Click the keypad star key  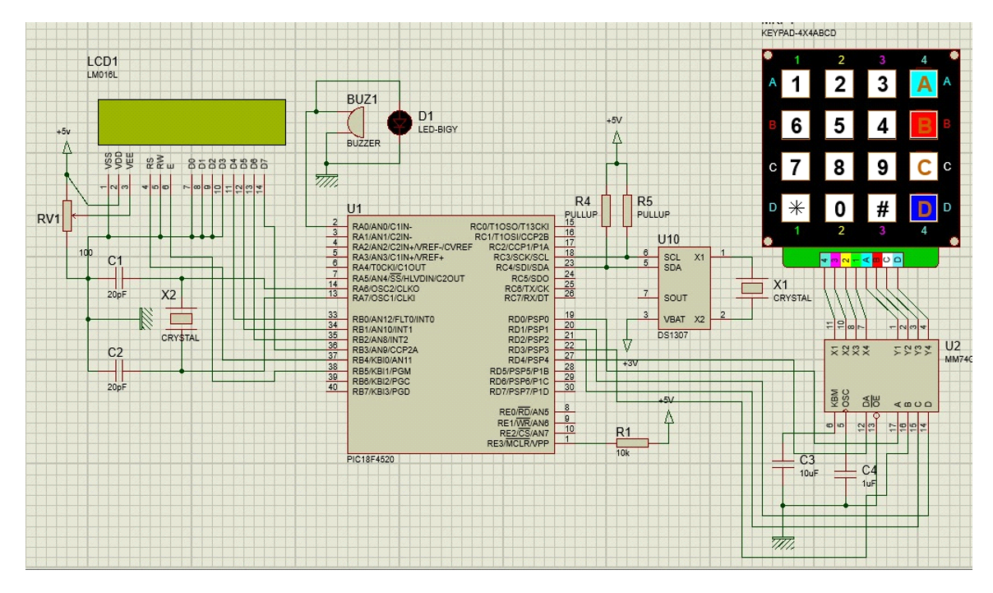tap(796, 208)
